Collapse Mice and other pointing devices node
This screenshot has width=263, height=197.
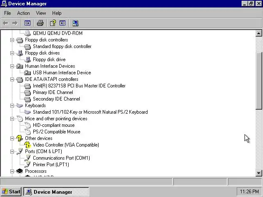12,119
